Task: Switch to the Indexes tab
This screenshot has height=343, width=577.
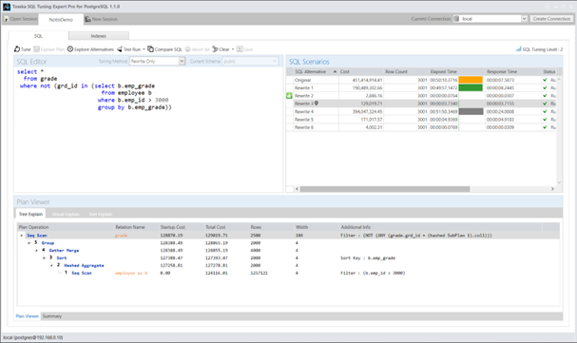Action: (x=99, y=36)
